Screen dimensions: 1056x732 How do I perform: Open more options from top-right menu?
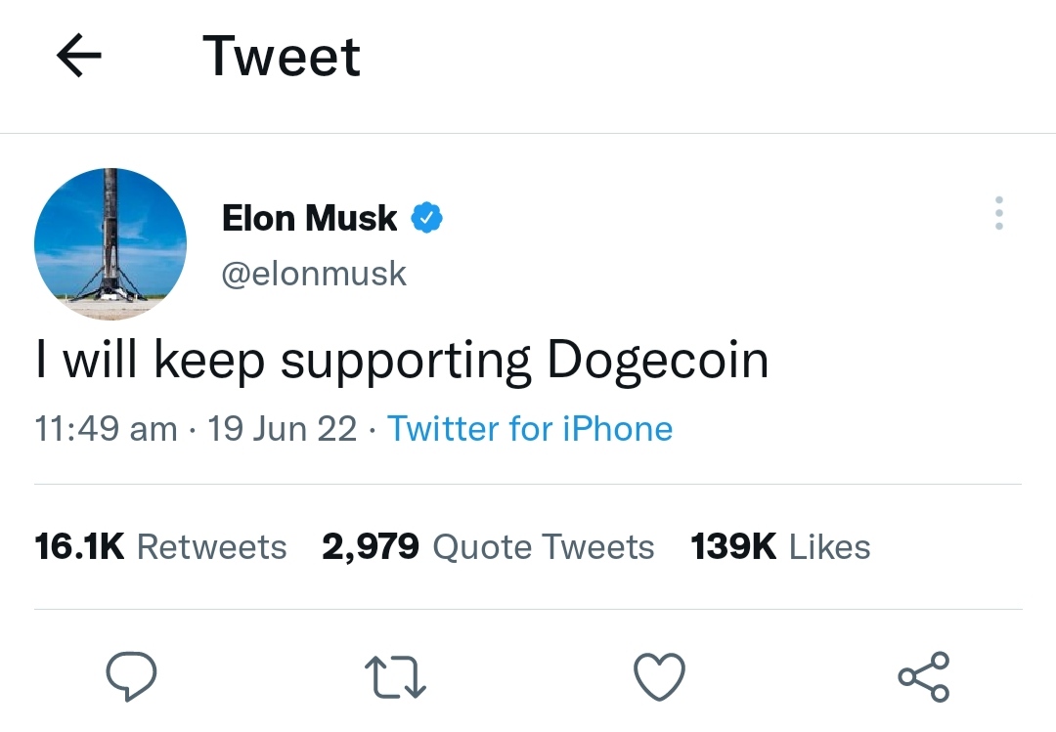tap(998, 213)
